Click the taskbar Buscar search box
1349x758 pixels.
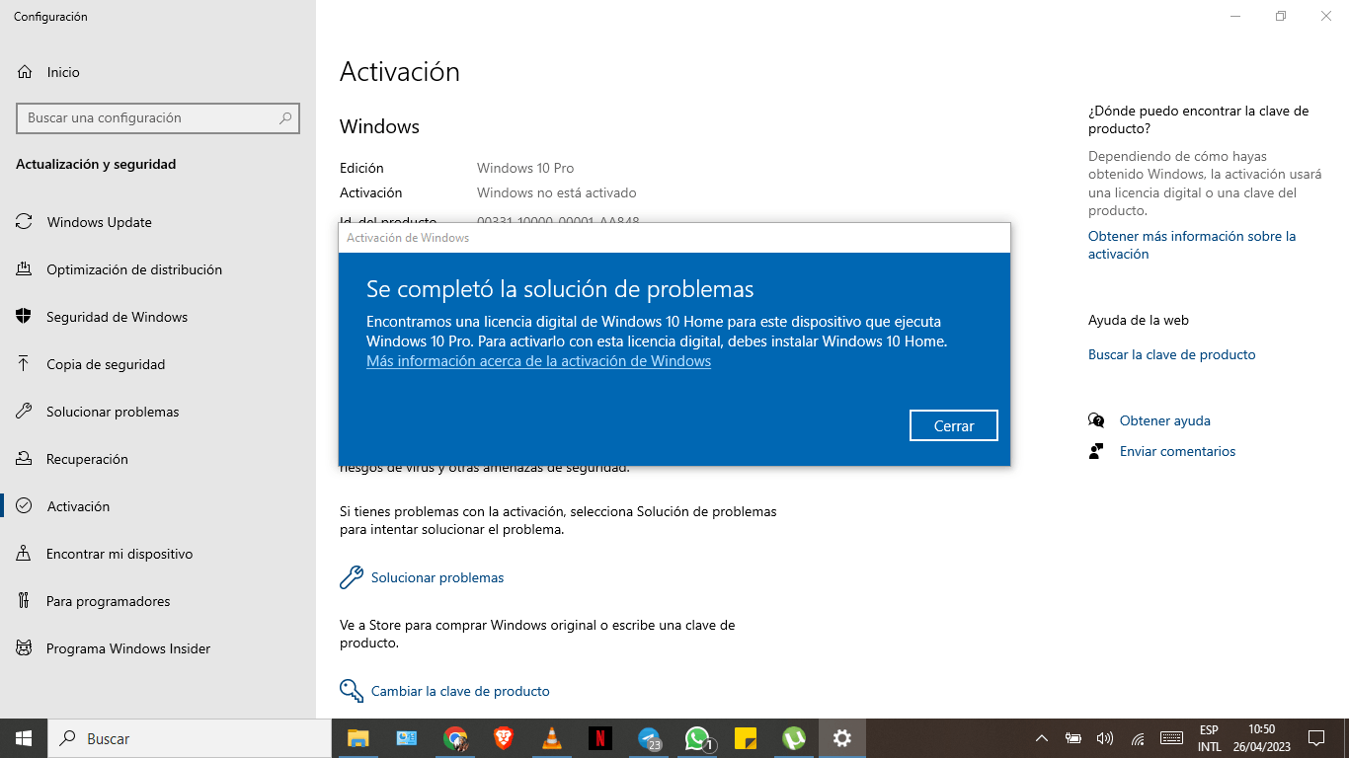coord(190,738)
